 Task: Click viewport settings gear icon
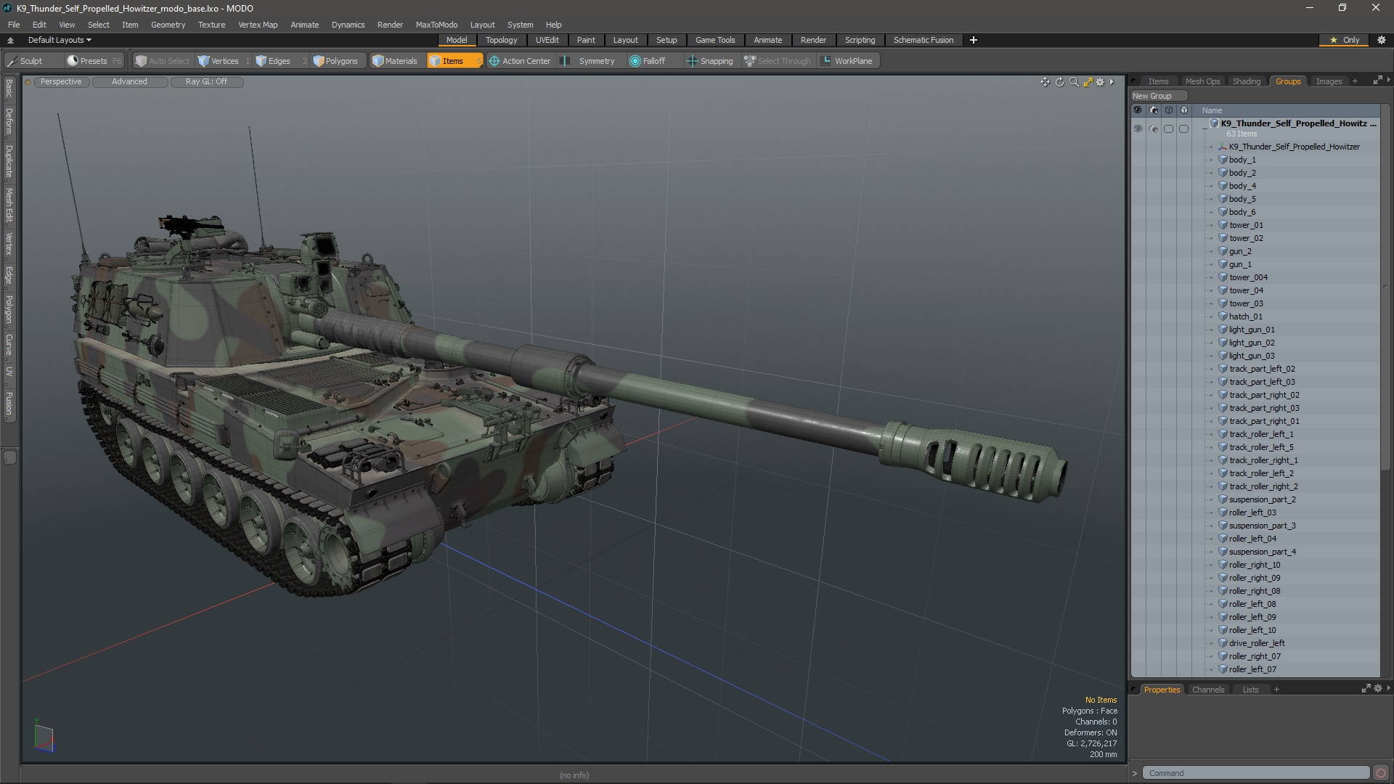pos(1100,82)
